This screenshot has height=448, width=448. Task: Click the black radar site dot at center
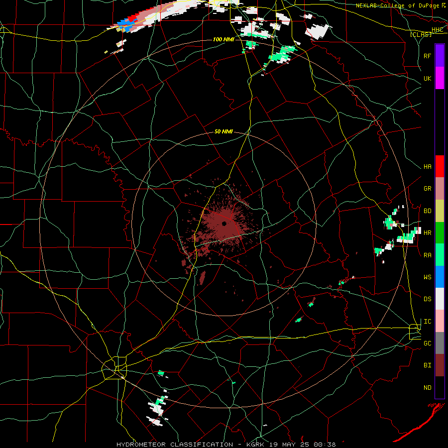pyautogui.click(x=224, y=224)
